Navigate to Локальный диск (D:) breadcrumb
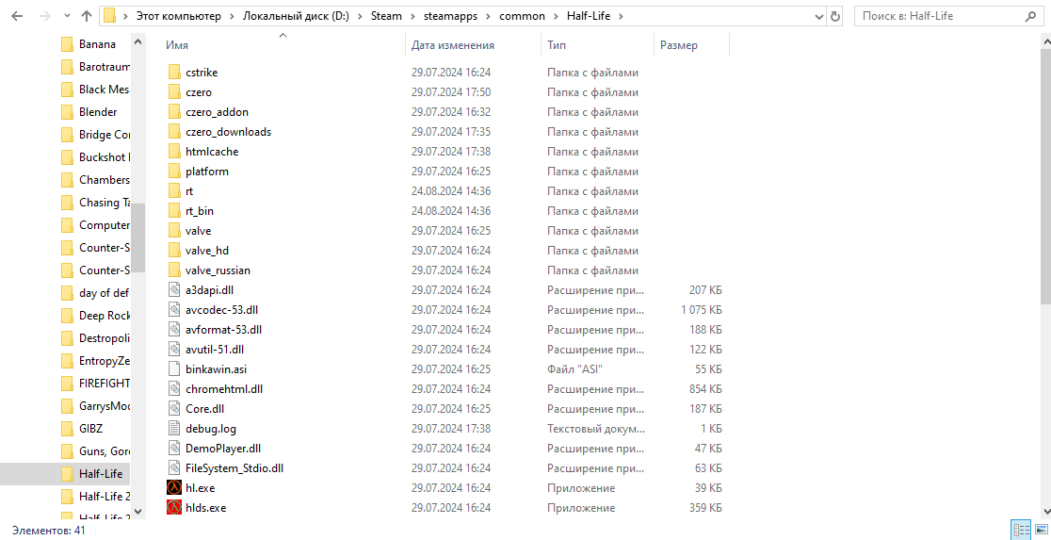Viewport: 1051px width, 540px height. coord(296,16)
